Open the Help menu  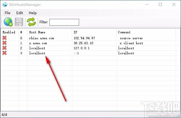[x=33, y=13]
